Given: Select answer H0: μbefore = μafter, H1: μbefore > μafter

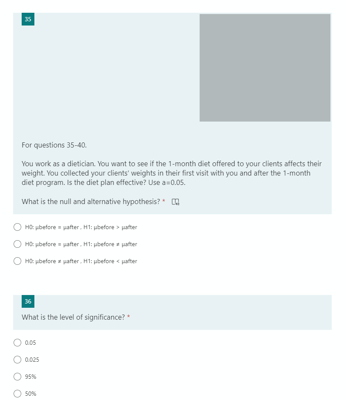Looking at the screenshot, I should tap(17, 227).
